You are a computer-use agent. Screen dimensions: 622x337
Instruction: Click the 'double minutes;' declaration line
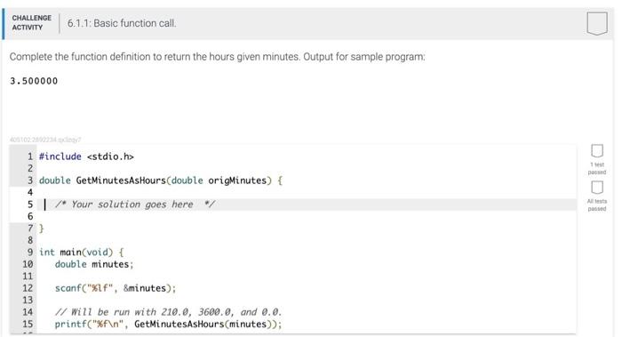coord(94,264)
